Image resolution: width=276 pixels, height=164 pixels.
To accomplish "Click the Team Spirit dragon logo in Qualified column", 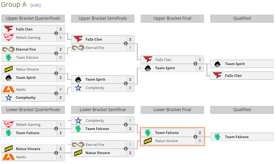I will click(x=218, y=64).
